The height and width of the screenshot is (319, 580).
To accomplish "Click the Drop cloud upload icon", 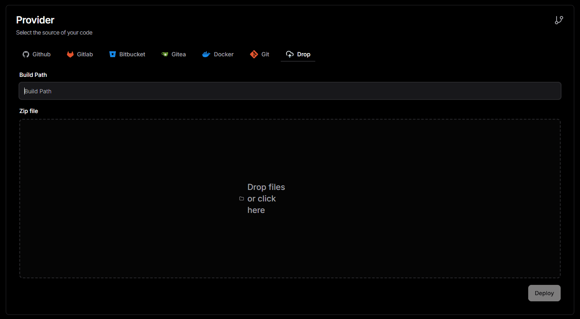I will (x=290, y=54).
